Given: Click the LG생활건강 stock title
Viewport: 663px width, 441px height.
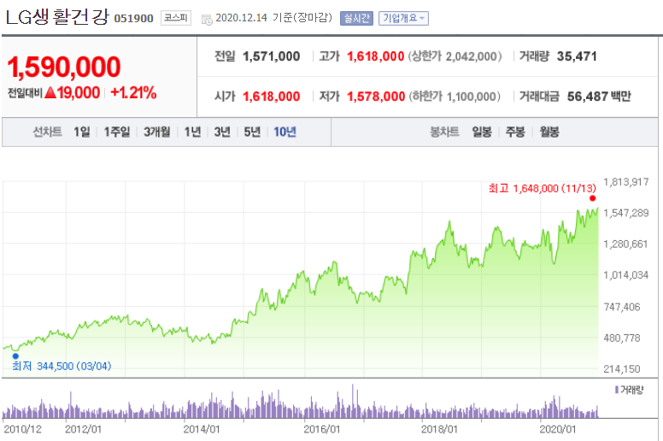Looking at the screenshot, I should 57,17.
